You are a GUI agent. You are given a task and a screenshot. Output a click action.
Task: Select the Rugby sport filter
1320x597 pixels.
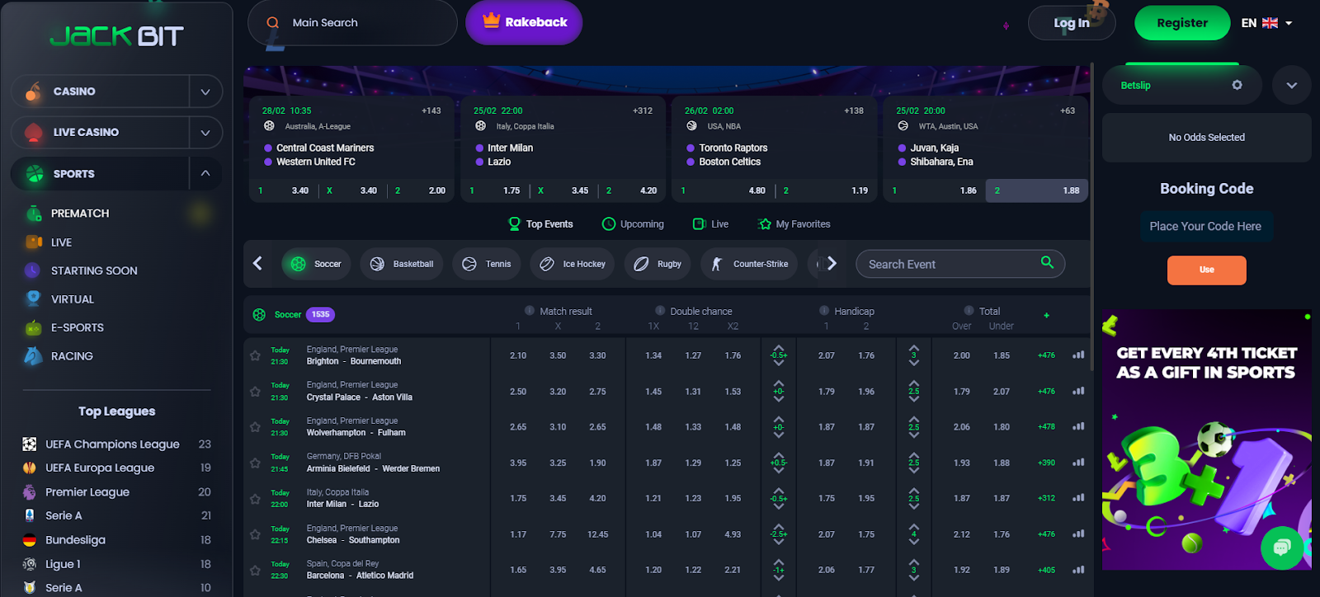(658, 264)
